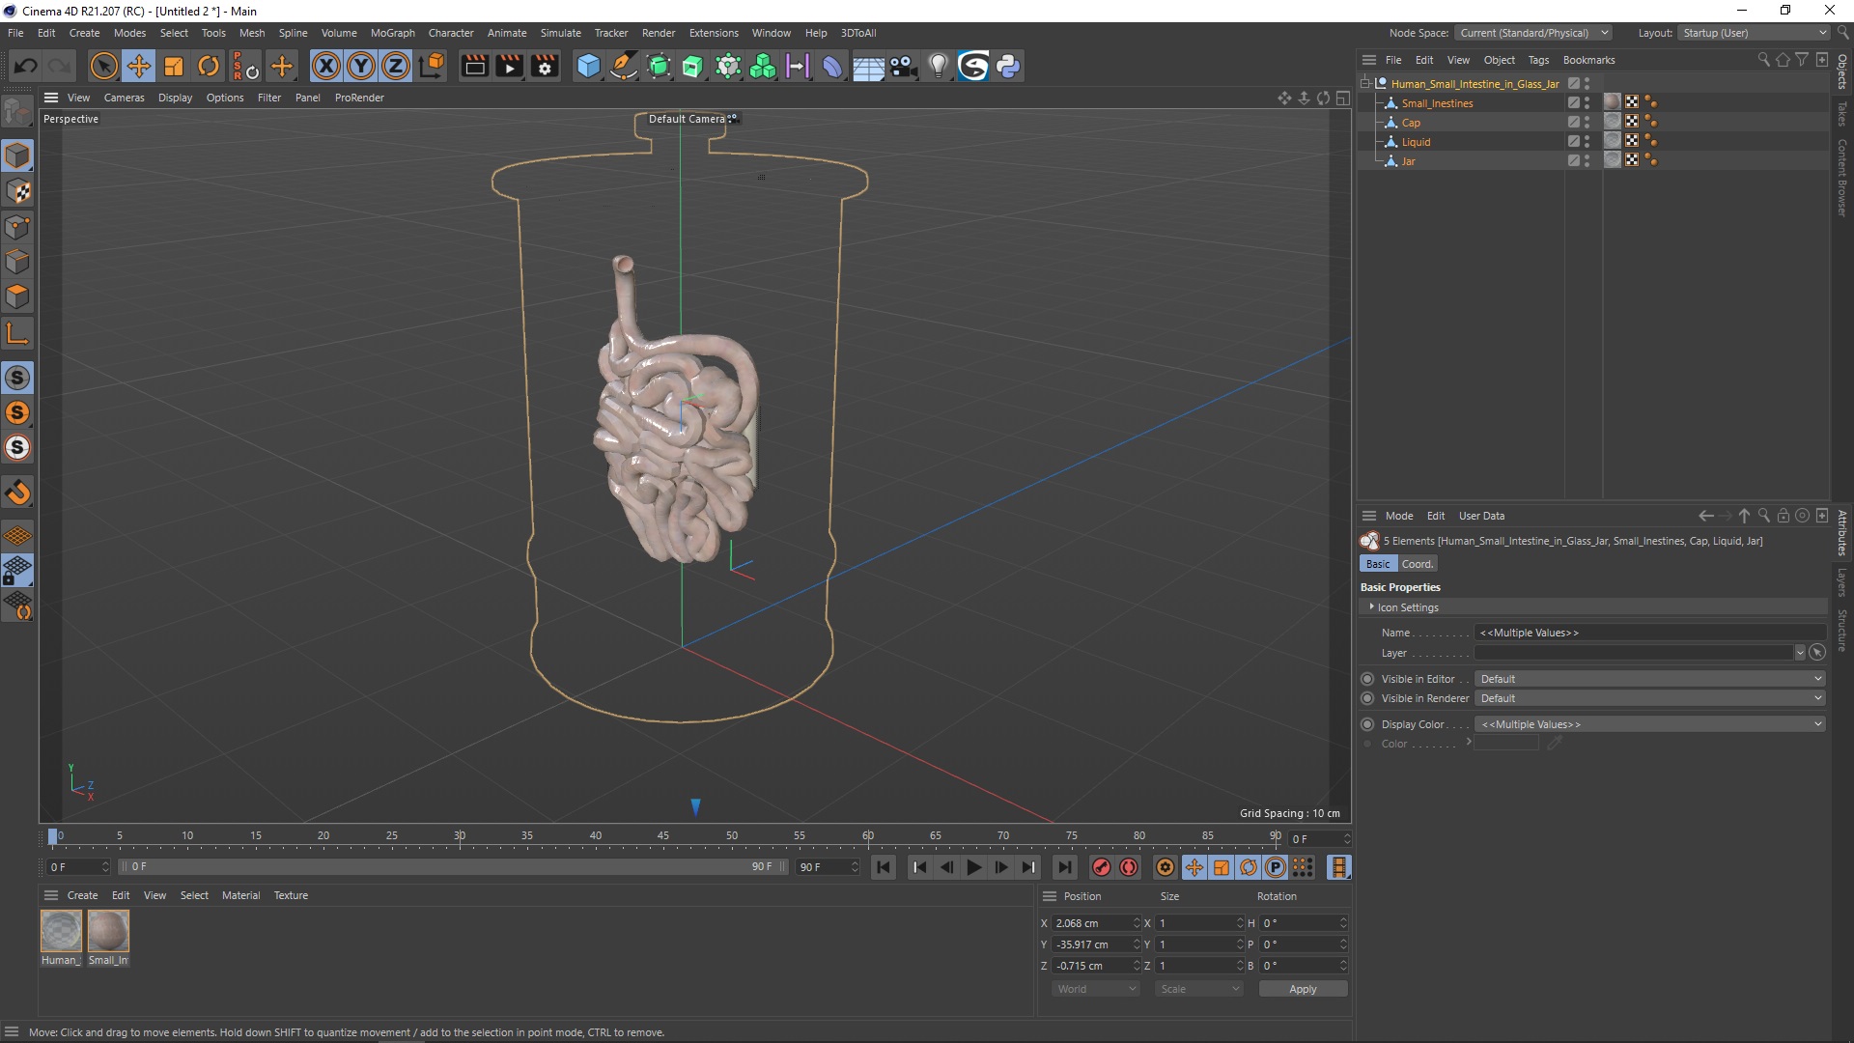Click Workplane Lock icon in left palette
Image resolution: width=1854 pixels, height=1043 pixels.
(17, 570)
